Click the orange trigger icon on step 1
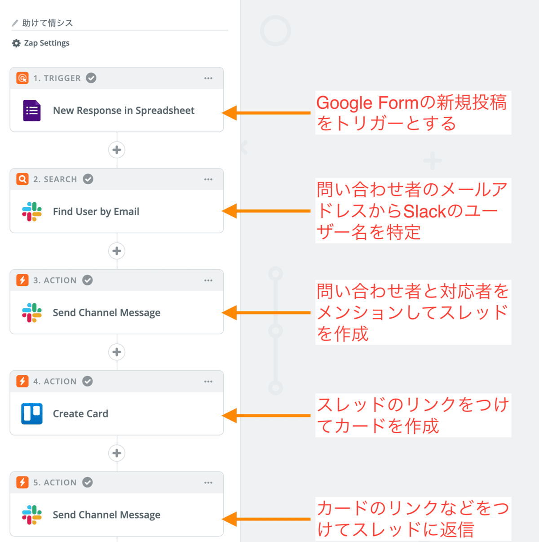The width and height of the screenshot is (539, 542). pyautogui.click(x=22, y=78)
